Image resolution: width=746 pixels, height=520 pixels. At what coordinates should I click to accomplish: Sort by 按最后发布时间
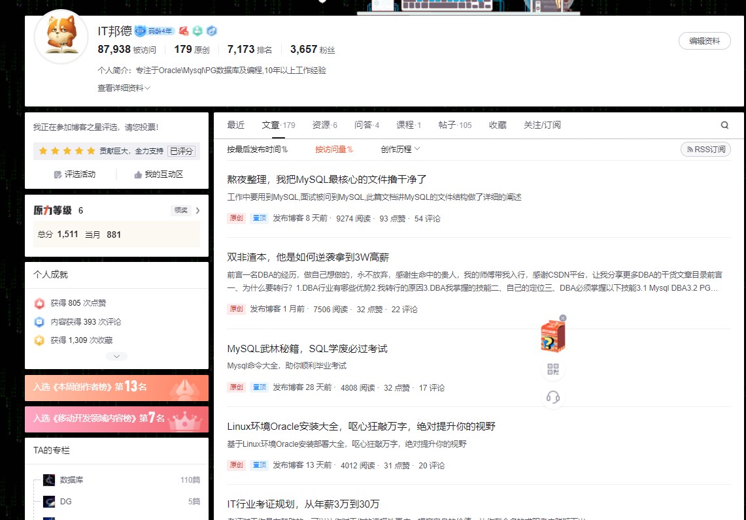coord(258,149)
